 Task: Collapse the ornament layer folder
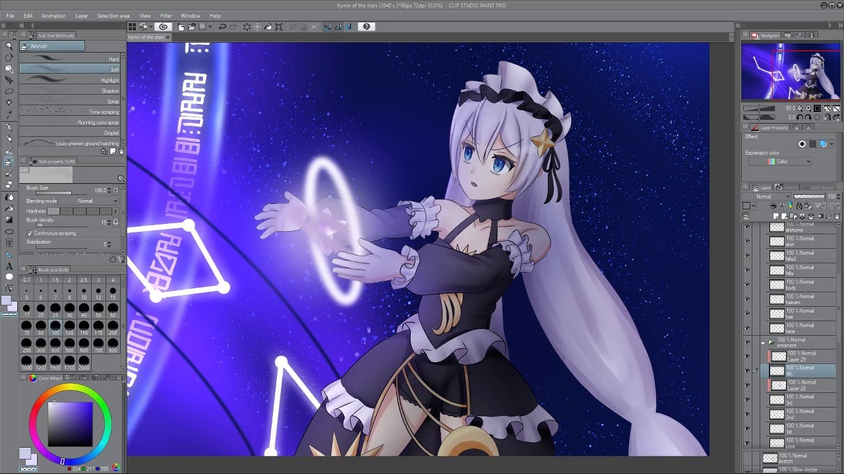click(763, 343)
